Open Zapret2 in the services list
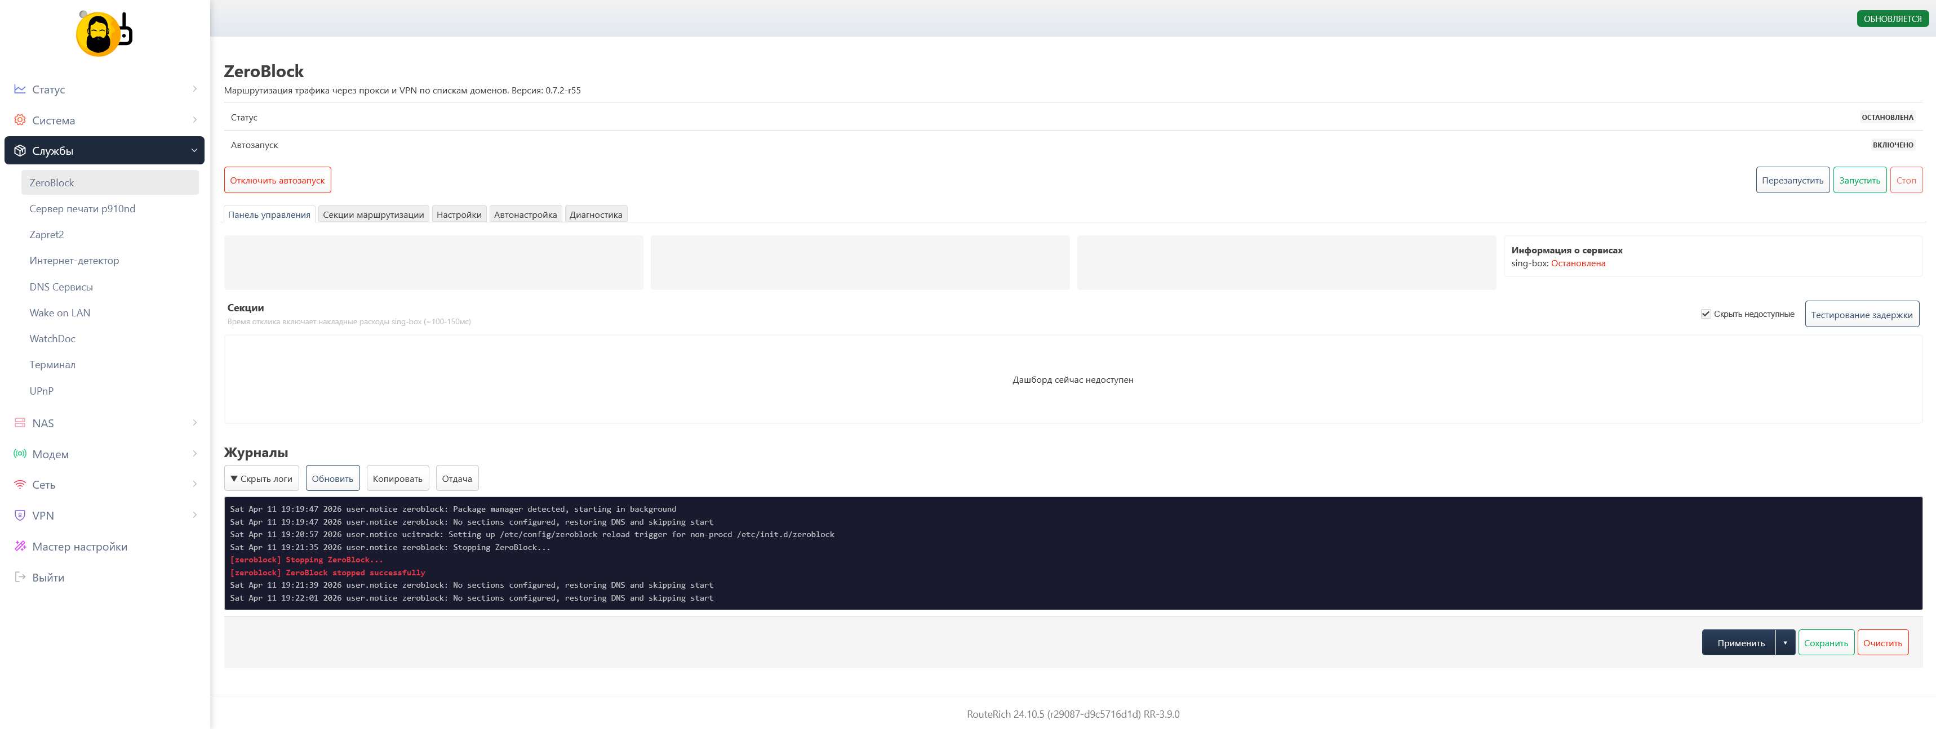 47,235
